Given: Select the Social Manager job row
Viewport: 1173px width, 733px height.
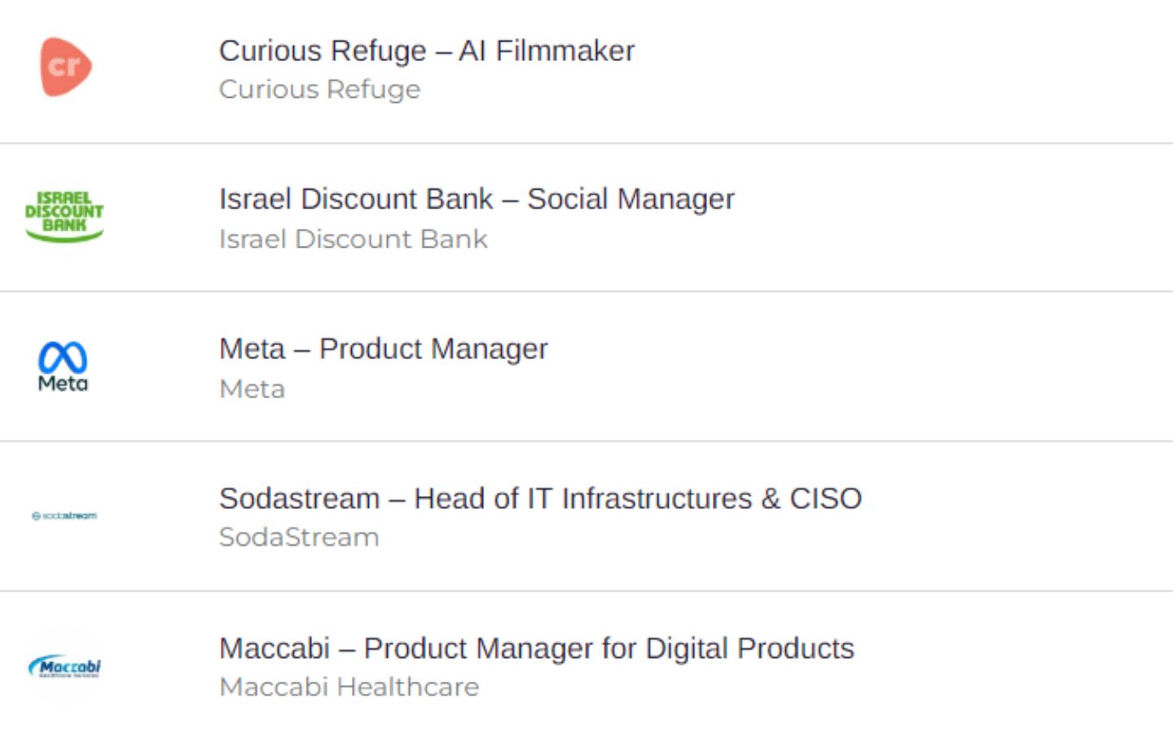Looking at the screenshot, I should click(x=586, y=217).
